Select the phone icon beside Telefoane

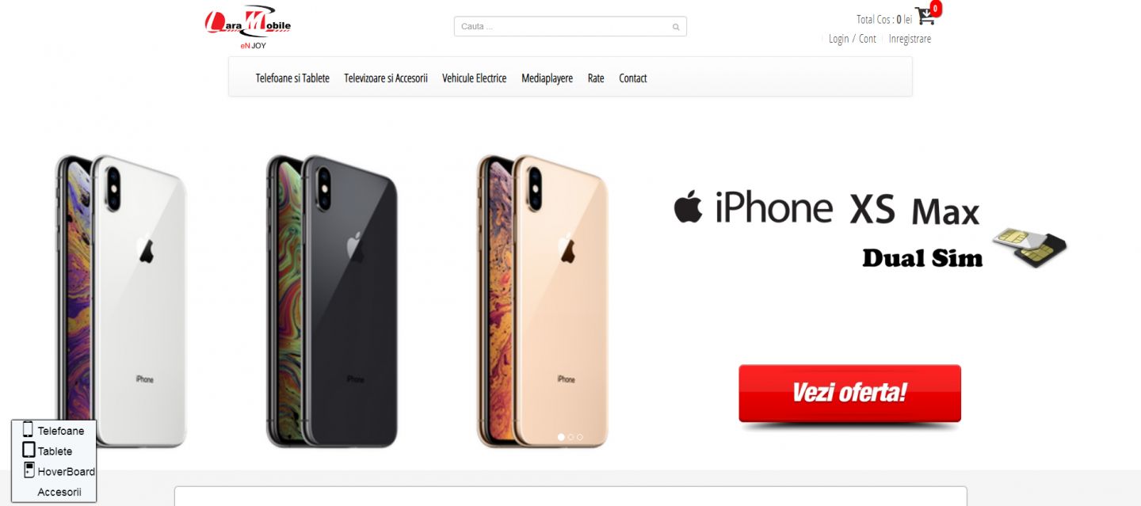pyautogui.click(x=28, y=430)
